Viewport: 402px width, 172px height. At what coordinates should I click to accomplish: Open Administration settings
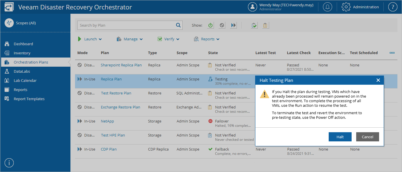point(360,7)
